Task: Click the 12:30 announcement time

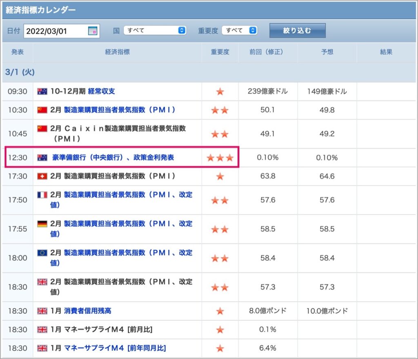Action: click(x=18, y=158)
